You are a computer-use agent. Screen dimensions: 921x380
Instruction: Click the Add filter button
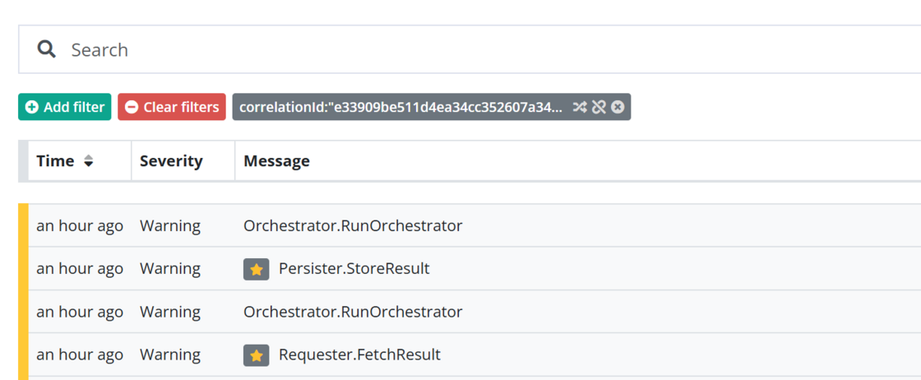[x=65, y=107]
